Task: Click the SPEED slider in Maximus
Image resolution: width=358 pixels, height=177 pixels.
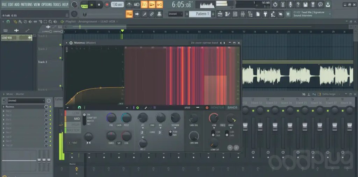Action: tap(198, 108)
